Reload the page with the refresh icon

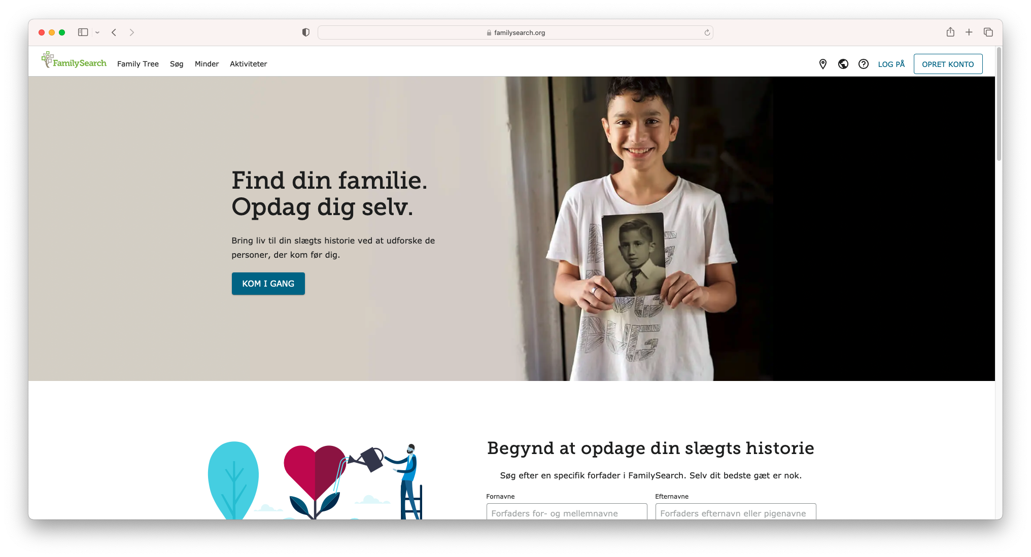(707, 32)
